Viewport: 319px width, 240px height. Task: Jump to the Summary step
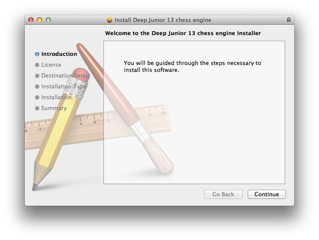coord(54,108)
